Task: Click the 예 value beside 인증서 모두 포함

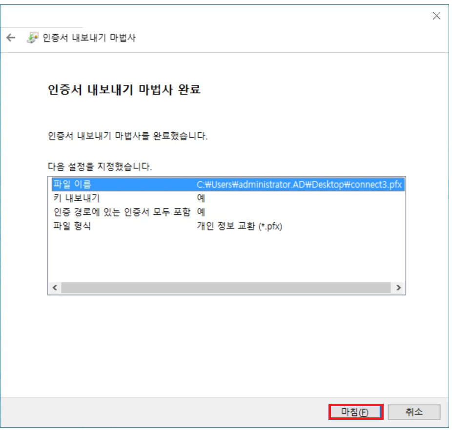Action: pyautogui.click(x=201, y=212)
